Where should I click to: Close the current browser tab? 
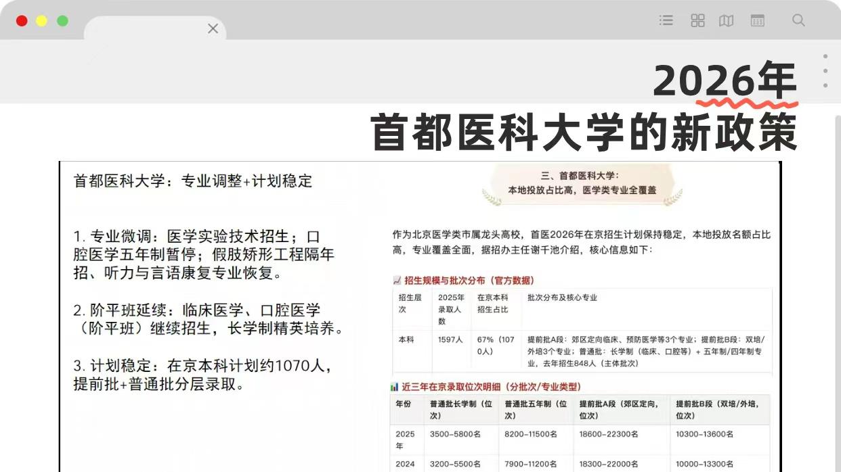coord(213,28)
